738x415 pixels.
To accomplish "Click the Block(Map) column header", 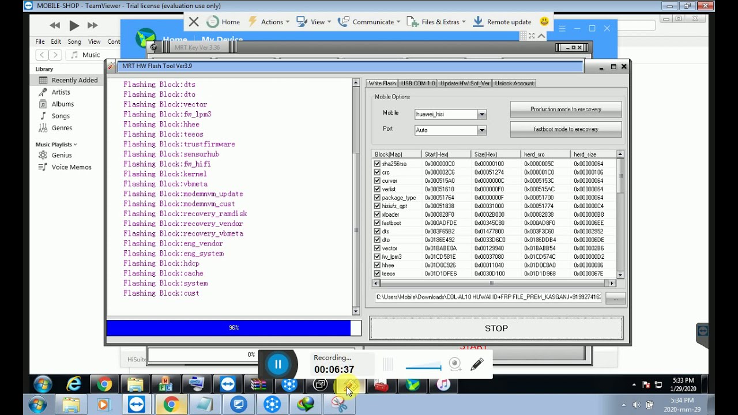I will pos(397,154).
